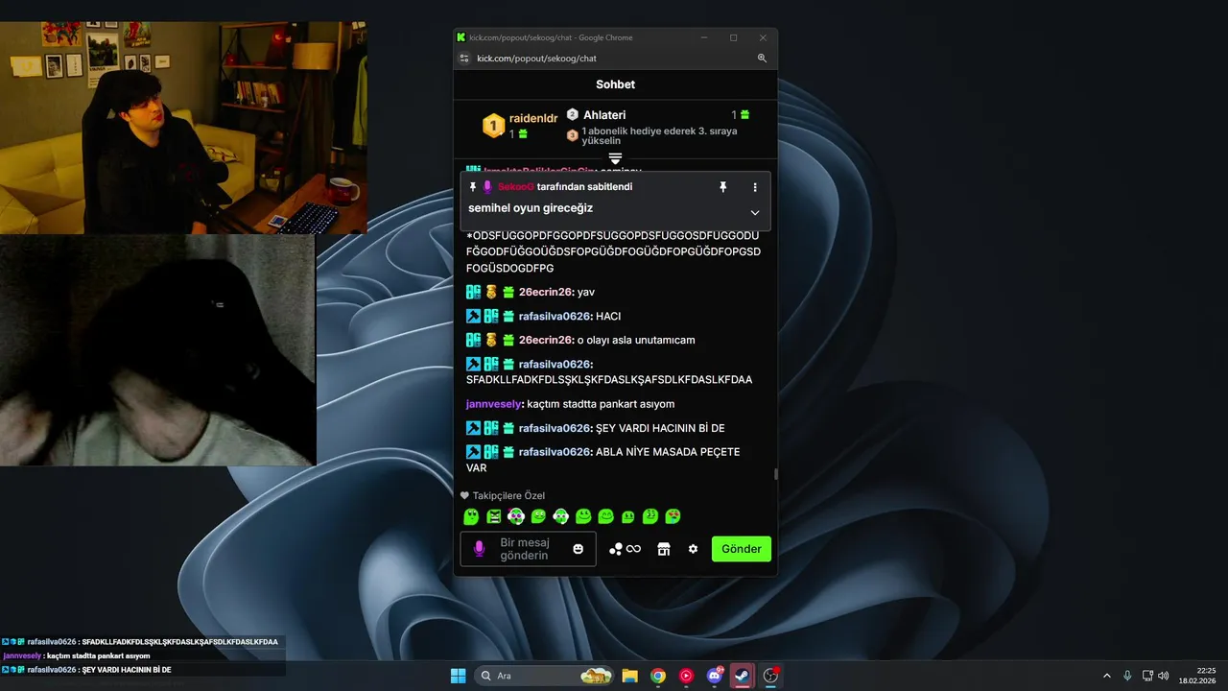Image resolution: width=1228 pixels, height=691 pixels.
Task: Click the Takipçilere Özel heart label
Action: point(503,496)
